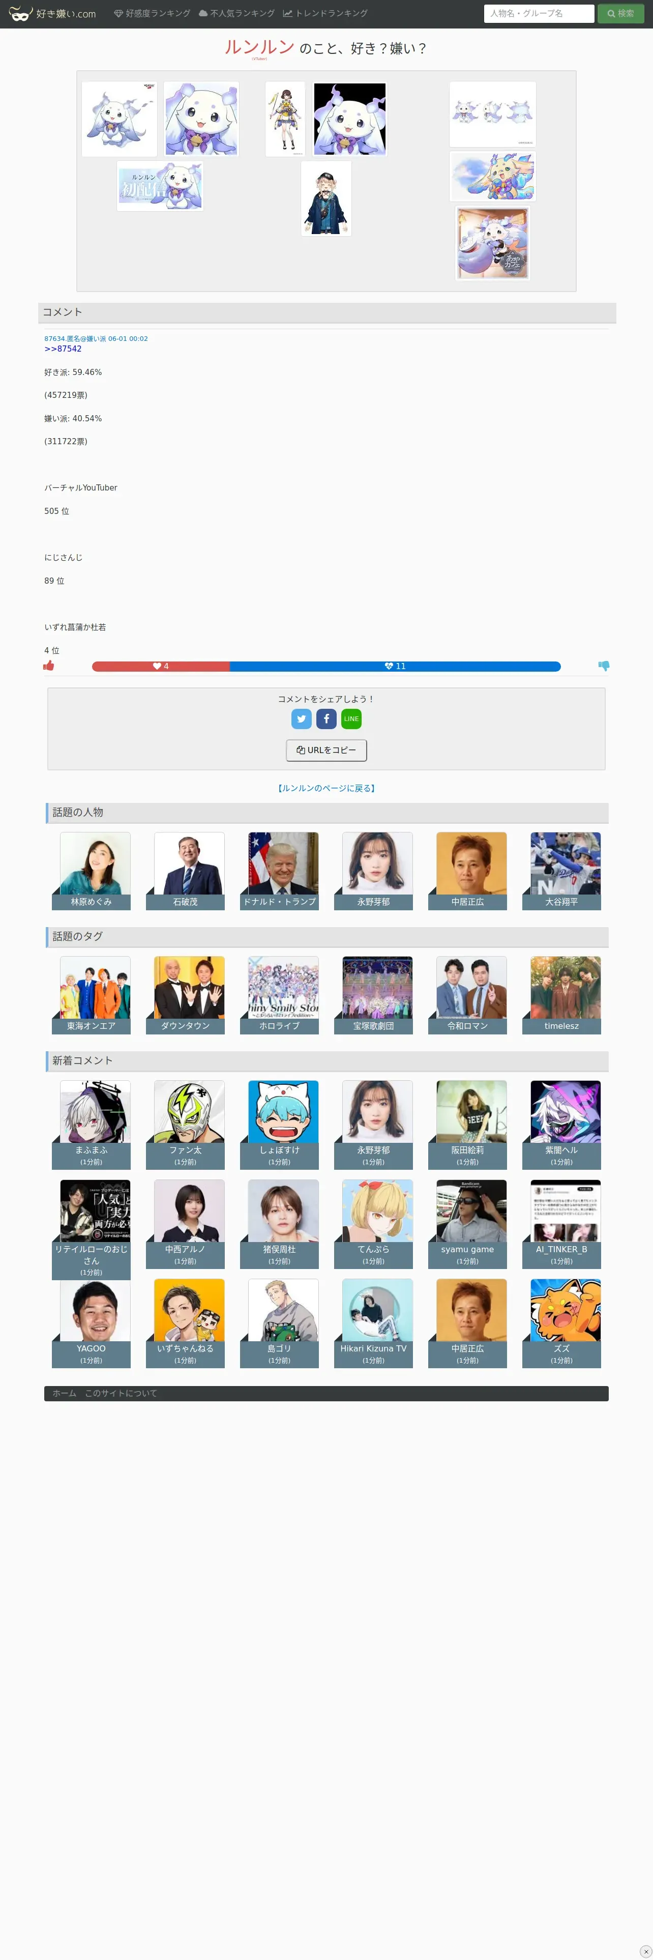Focus the 人物名・グループ名 search field
The height and width of the screenshot is (1960, 653).
[x=538, y=14]
